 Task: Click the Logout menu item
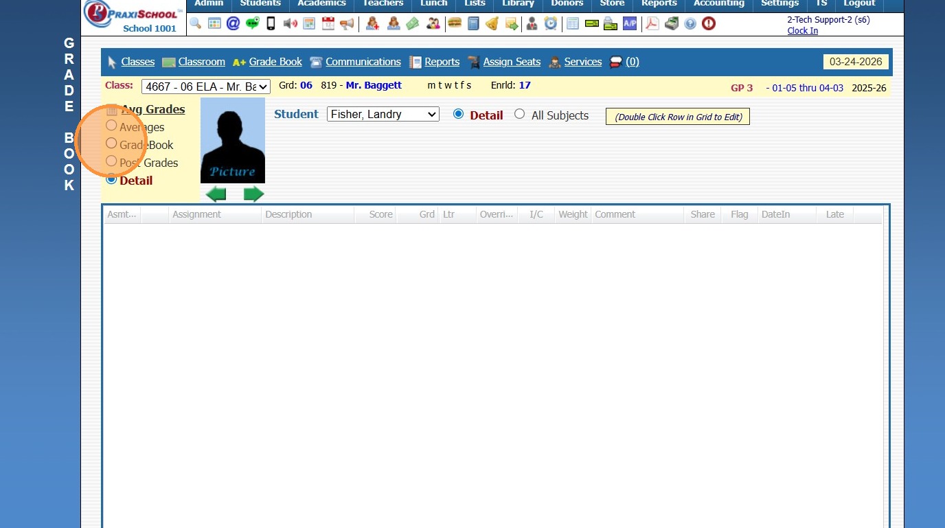(x=860, y=3)
